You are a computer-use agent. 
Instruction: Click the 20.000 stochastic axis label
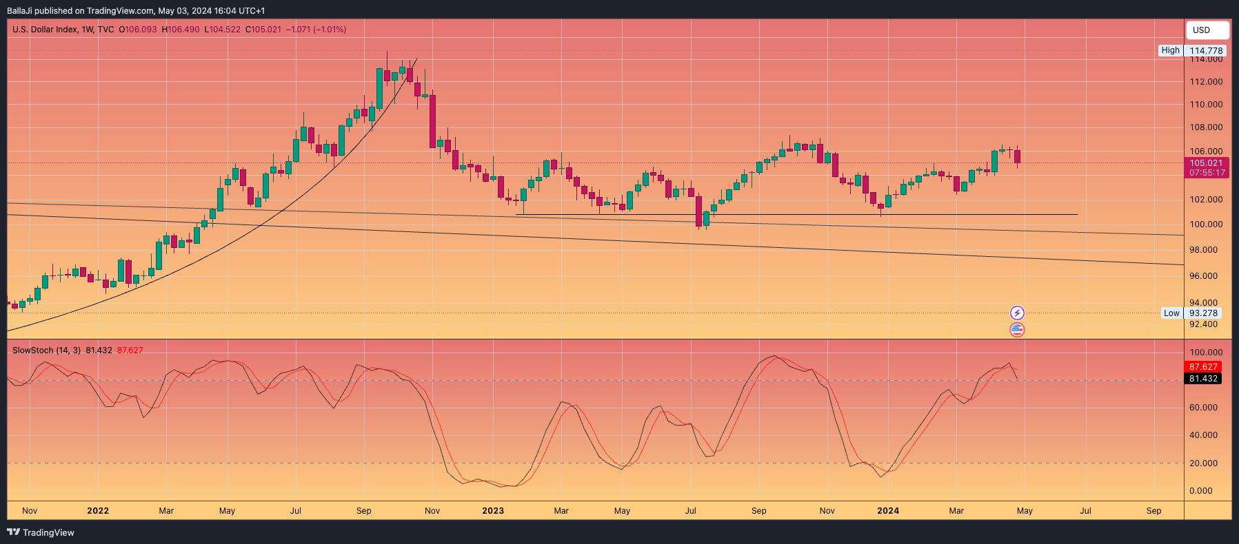tap(1203, 463)
